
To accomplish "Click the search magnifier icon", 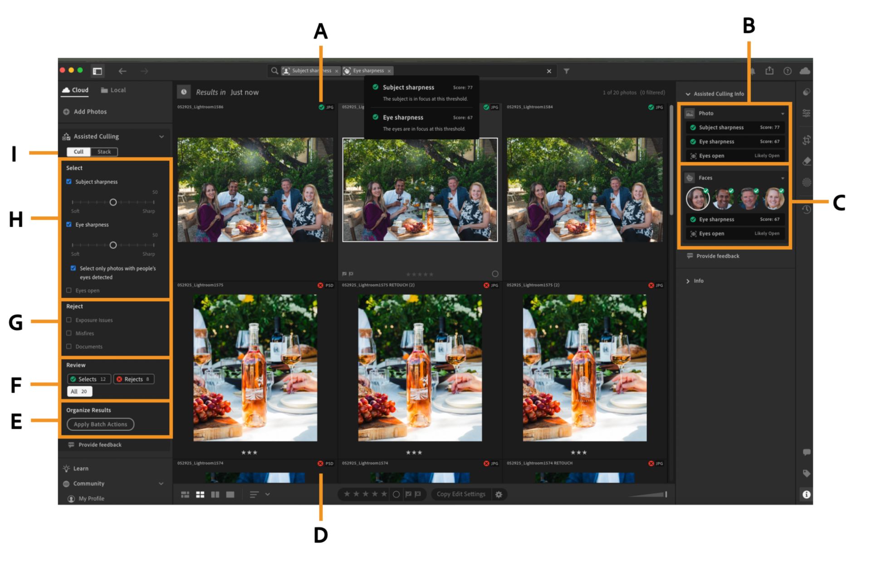I will pos(274,71).
